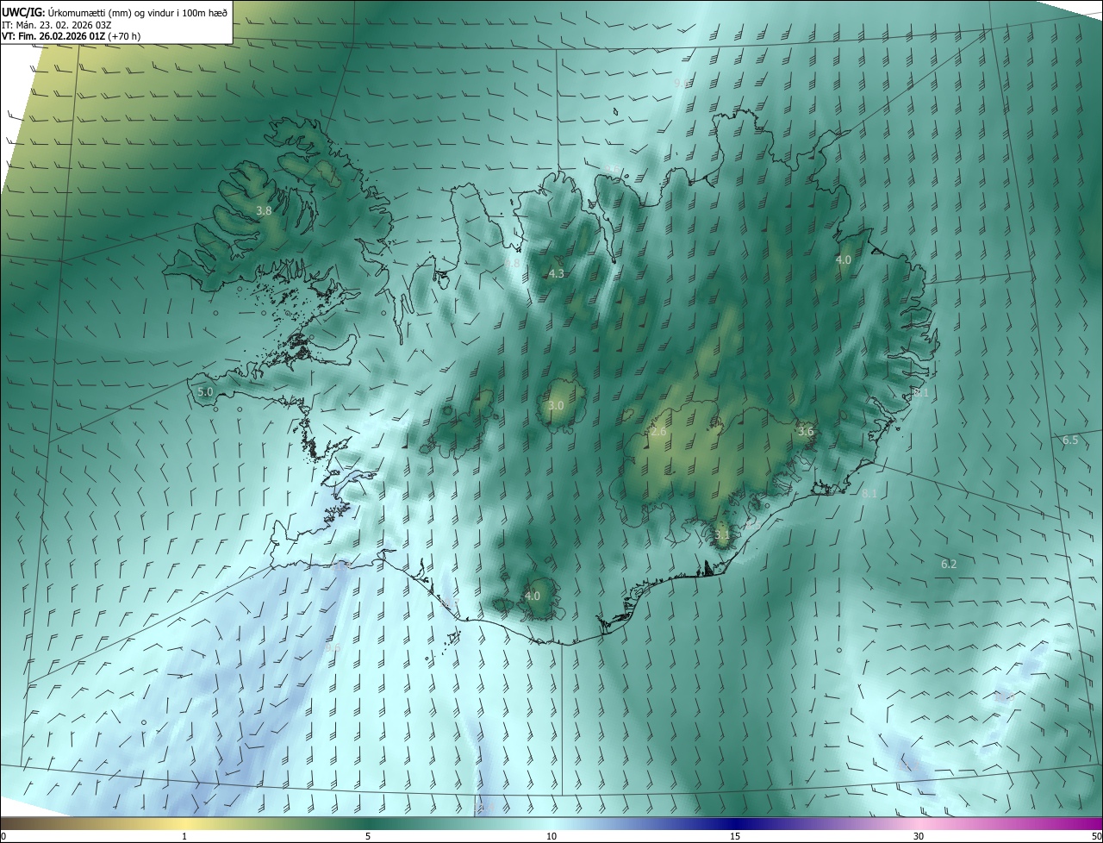
Task: Click the 3.0 value on the map
Action: click(x=556, y=405)
